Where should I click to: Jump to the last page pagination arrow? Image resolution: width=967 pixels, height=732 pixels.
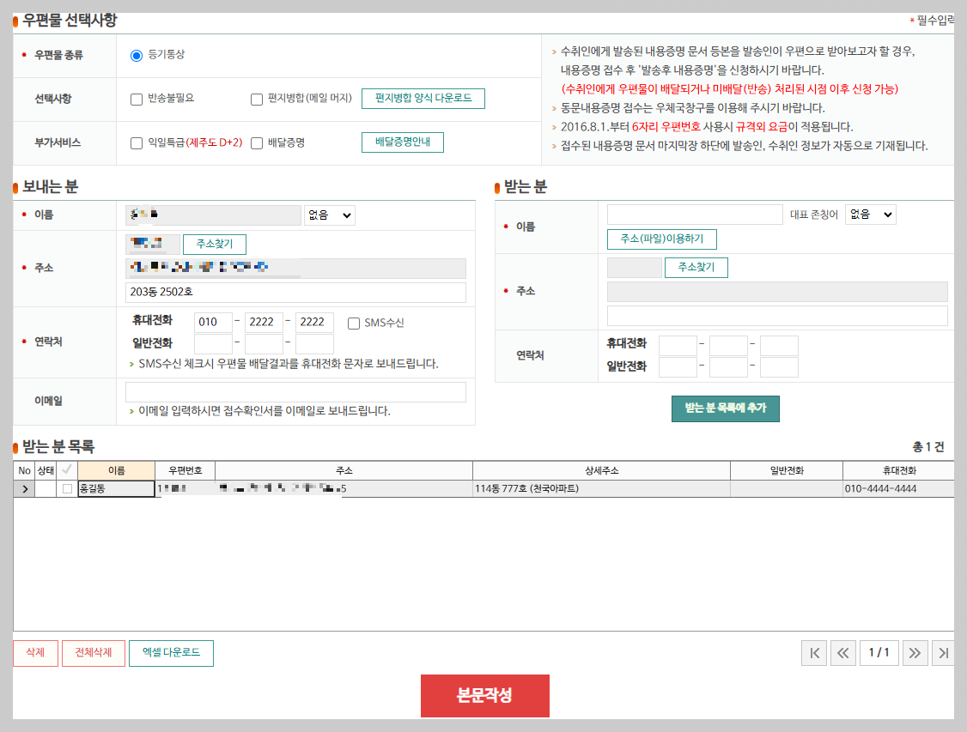click(944, 652)
